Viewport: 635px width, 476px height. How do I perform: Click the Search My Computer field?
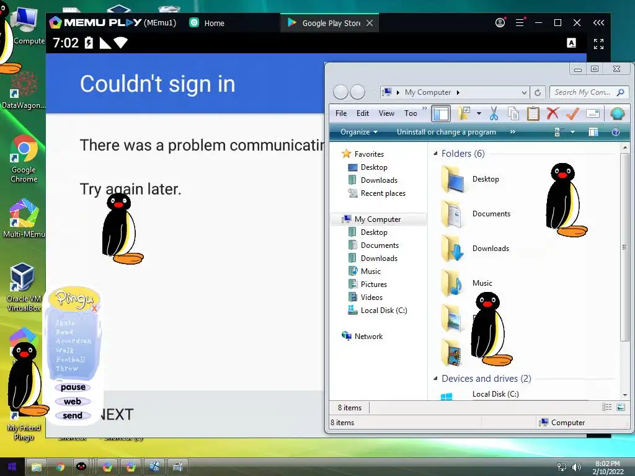coord(589,93)
